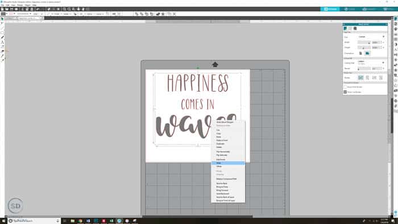Click the page Height input field
The width and height of the screenshot is (398, 224).
(x=376, y=47)
